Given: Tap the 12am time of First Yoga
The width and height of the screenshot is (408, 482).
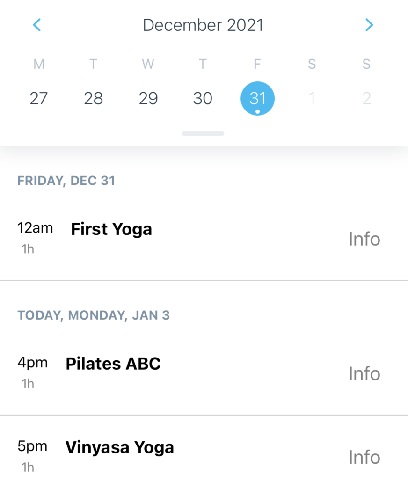Looking at the screenshot, I should (x=35, y=228).
